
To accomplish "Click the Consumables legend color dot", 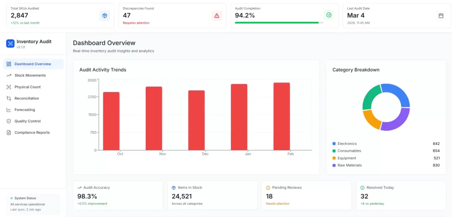I will (x=334, y=151).
